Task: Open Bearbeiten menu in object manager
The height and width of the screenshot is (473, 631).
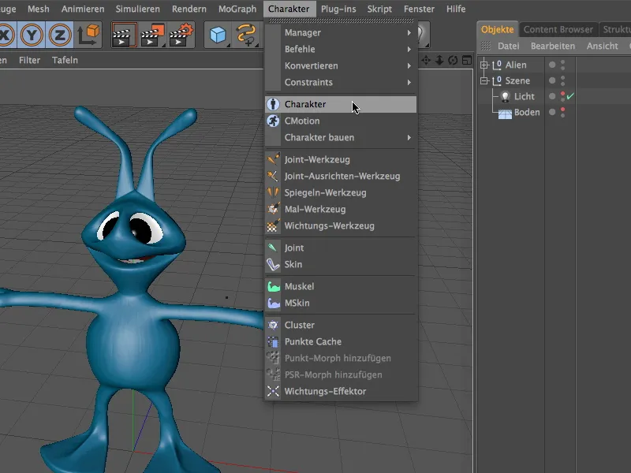Action: pyautogui.click(x=553, y=47)
